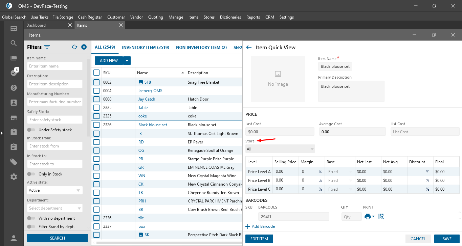Open the price tag sidebar icon
This screenshot has height=246, width=462.
[14, 162]
